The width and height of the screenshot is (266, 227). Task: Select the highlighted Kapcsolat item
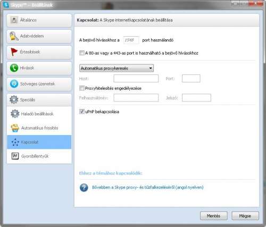(39, 142)
